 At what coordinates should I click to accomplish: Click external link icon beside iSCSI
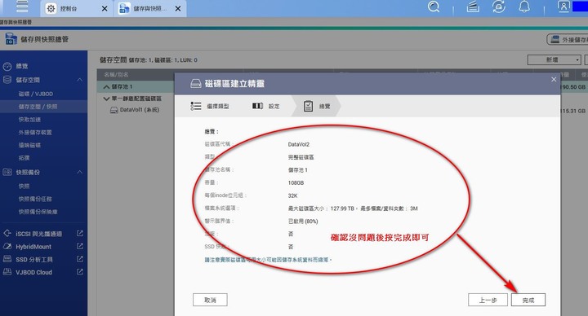80,234
